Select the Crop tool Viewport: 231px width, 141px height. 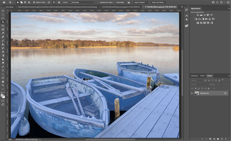(3, 26)
